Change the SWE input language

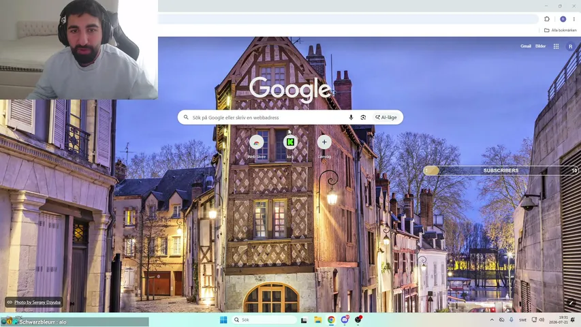pos(522,320)
